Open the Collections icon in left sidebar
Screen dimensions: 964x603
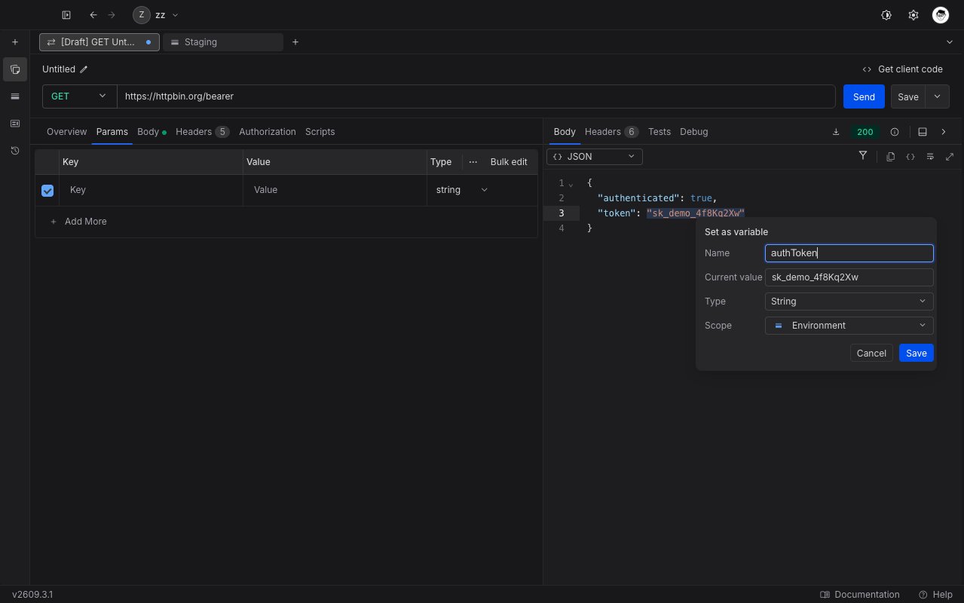(x=14, y=69)
